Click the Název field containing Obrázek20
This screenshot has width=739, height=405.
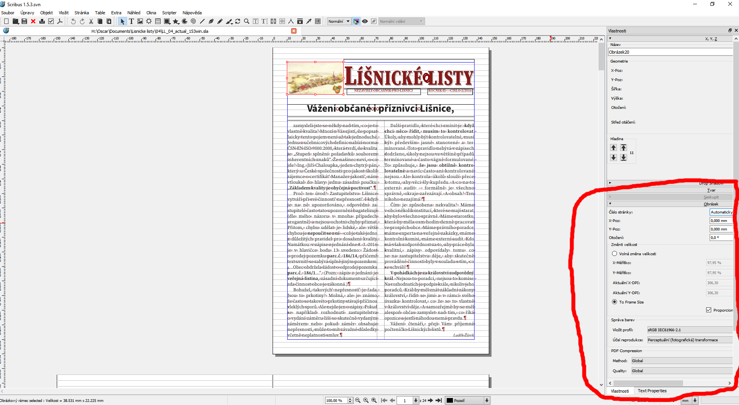[x=670, y=52]
